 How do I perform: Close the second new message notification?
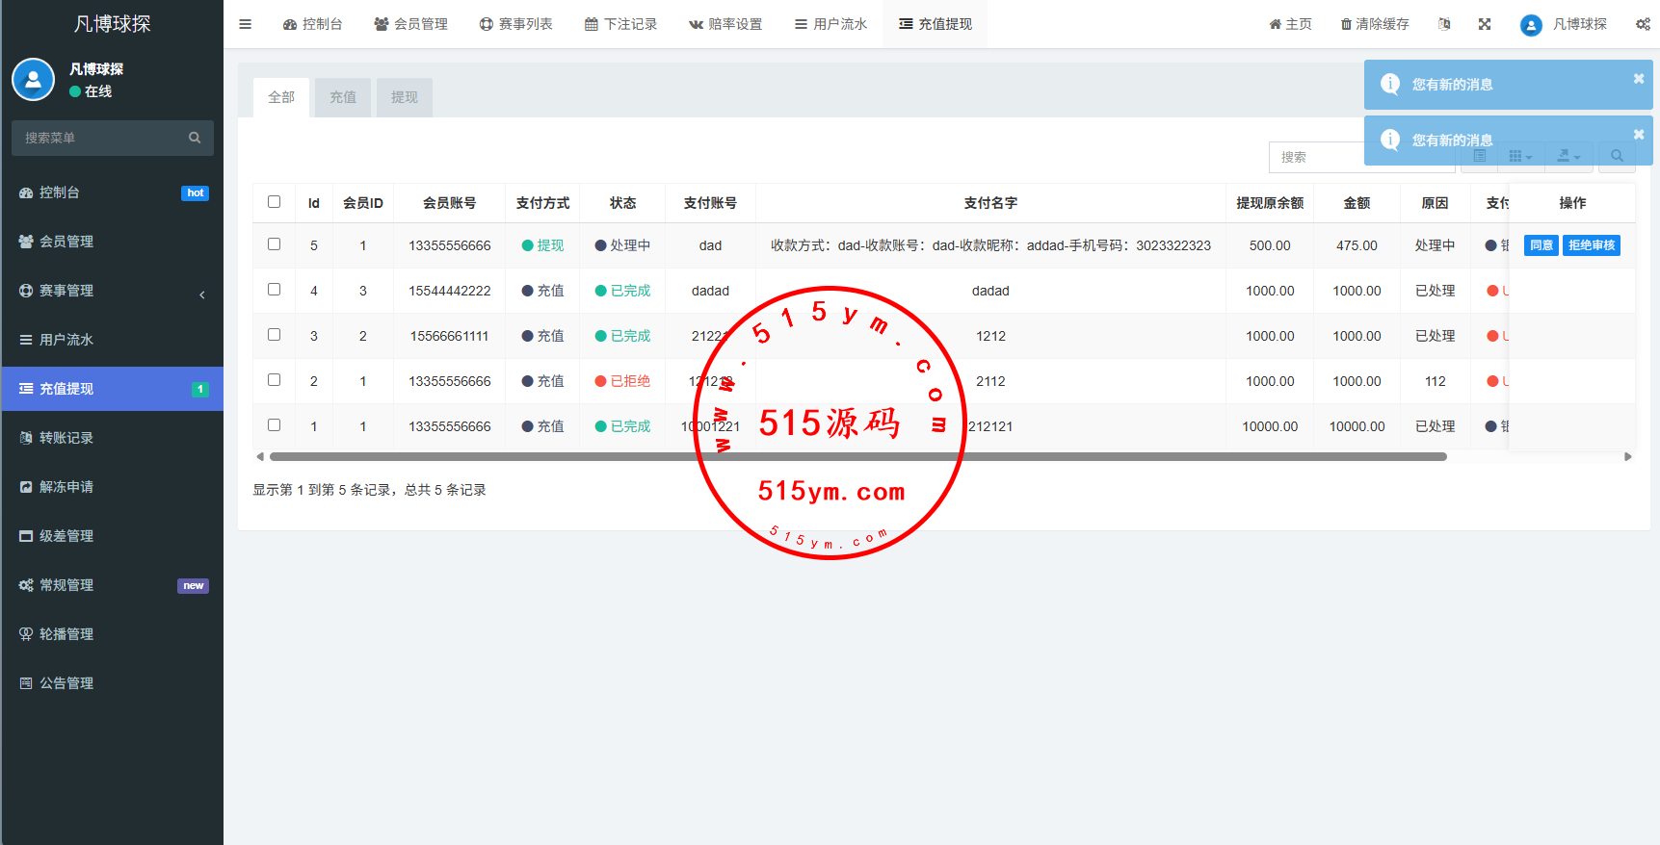pos(1638,135)
